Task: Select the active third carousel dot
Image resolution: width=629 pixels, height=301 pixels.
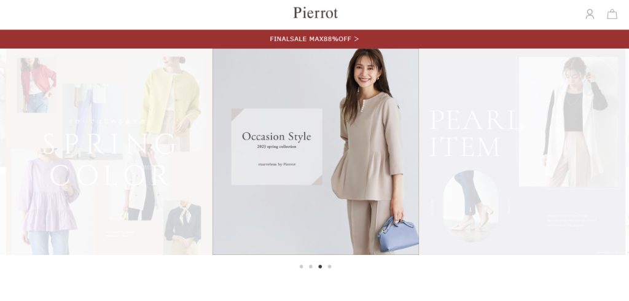Action: click(x=320, y=267)
